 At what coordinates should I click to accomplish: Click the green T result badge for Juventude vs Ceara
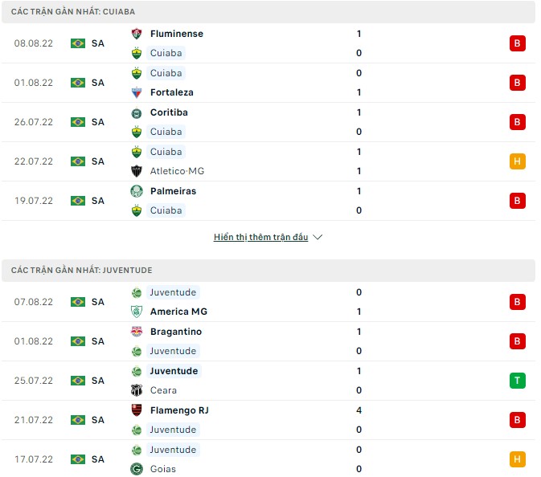coord(518,381)
